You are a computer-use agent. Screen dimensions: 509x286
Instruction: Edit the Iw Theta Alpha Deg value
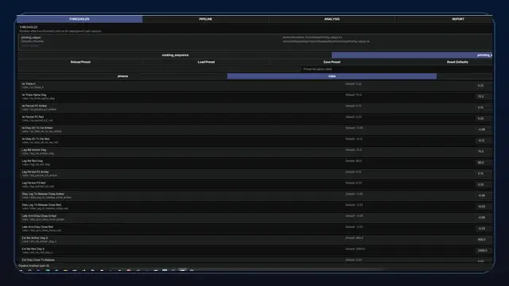[484, 97]
